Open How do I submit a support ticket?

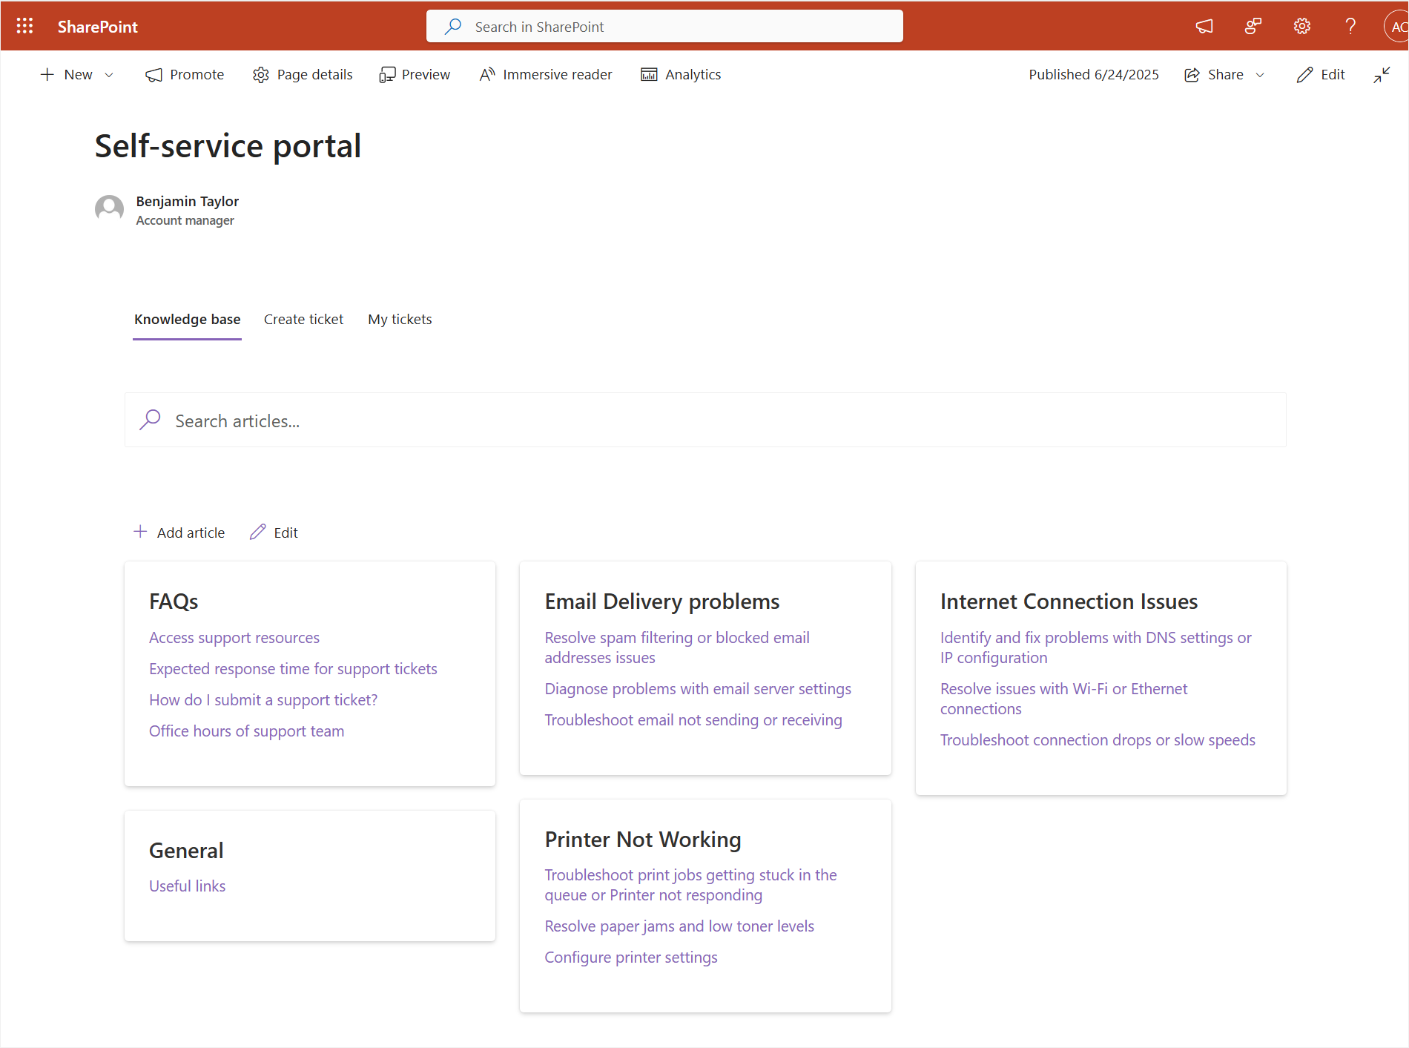[x=263, y=700]
